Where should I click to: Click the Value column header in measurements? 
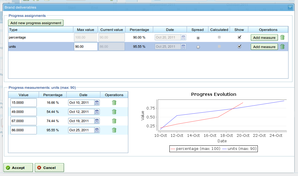click(x=24, y=95)
